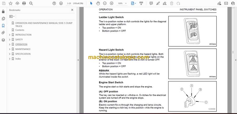This screenshot has width=237, height=114.
Task: Click the rotate/undo arrow icon
Action: tap(178, 3)
